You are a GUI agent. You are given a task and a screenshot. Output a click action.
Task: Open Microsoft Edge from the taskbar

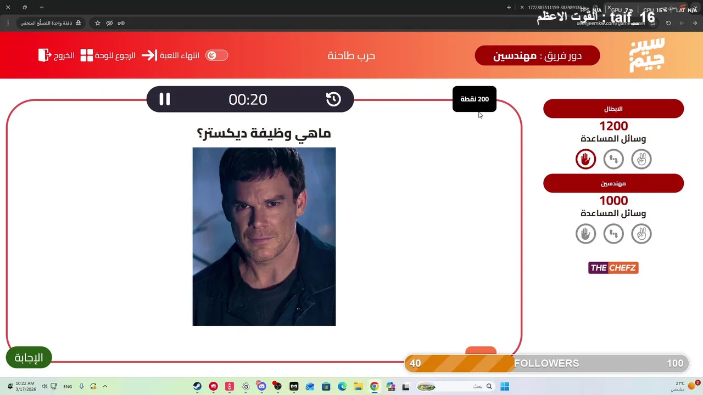342,386
